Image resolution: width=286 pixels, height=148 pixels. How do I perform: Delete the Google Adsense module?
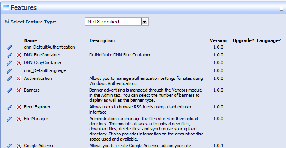(18, 146)
